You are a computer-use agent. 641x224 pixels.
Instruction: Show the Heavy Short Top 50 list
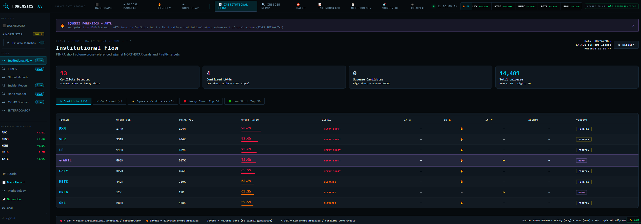pos(201,101)
